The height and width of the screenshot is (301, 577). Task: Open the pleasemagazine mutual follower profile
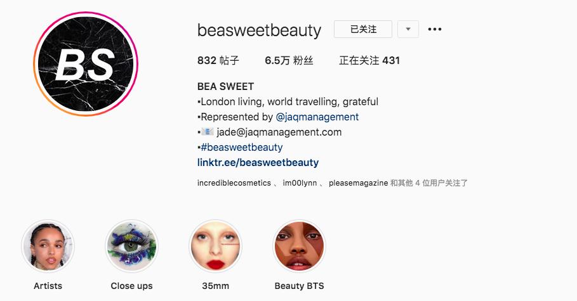coord(359,183)
